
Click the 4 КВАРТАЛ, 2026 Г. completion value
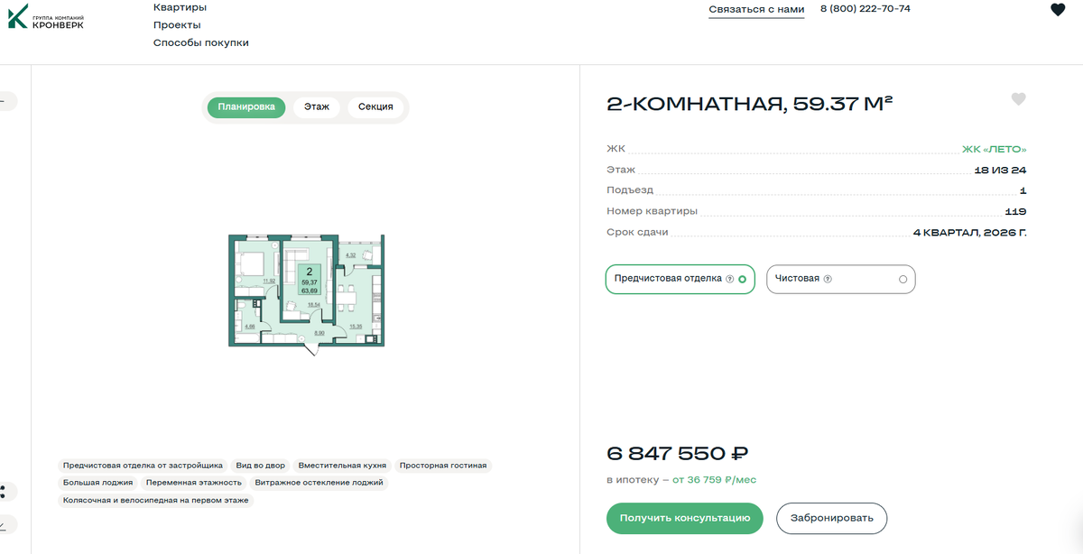pos(970,233)
